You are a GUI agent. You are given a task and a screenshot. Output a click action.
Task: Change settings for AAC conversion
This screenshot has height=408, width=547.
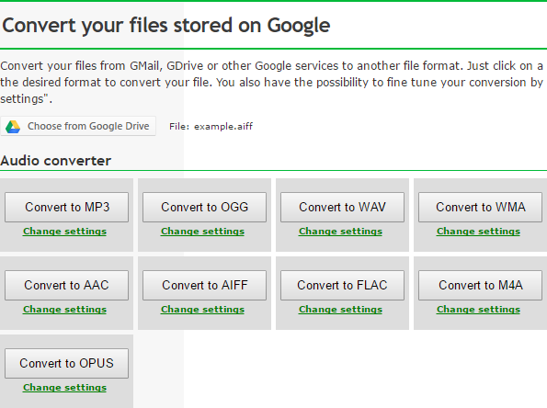[65, 310]
